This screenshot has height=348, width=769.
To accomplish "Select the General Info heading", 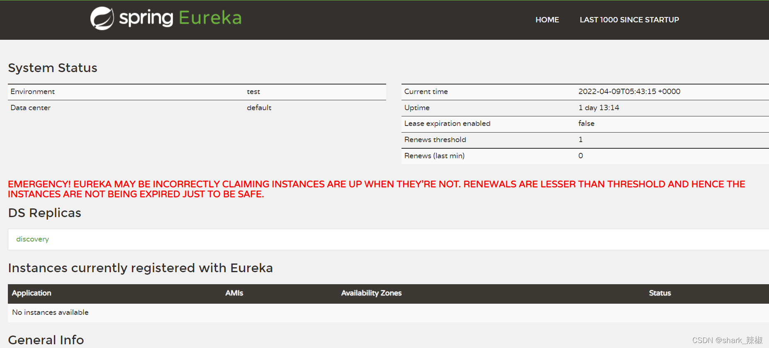I will (x=46, y=340).
